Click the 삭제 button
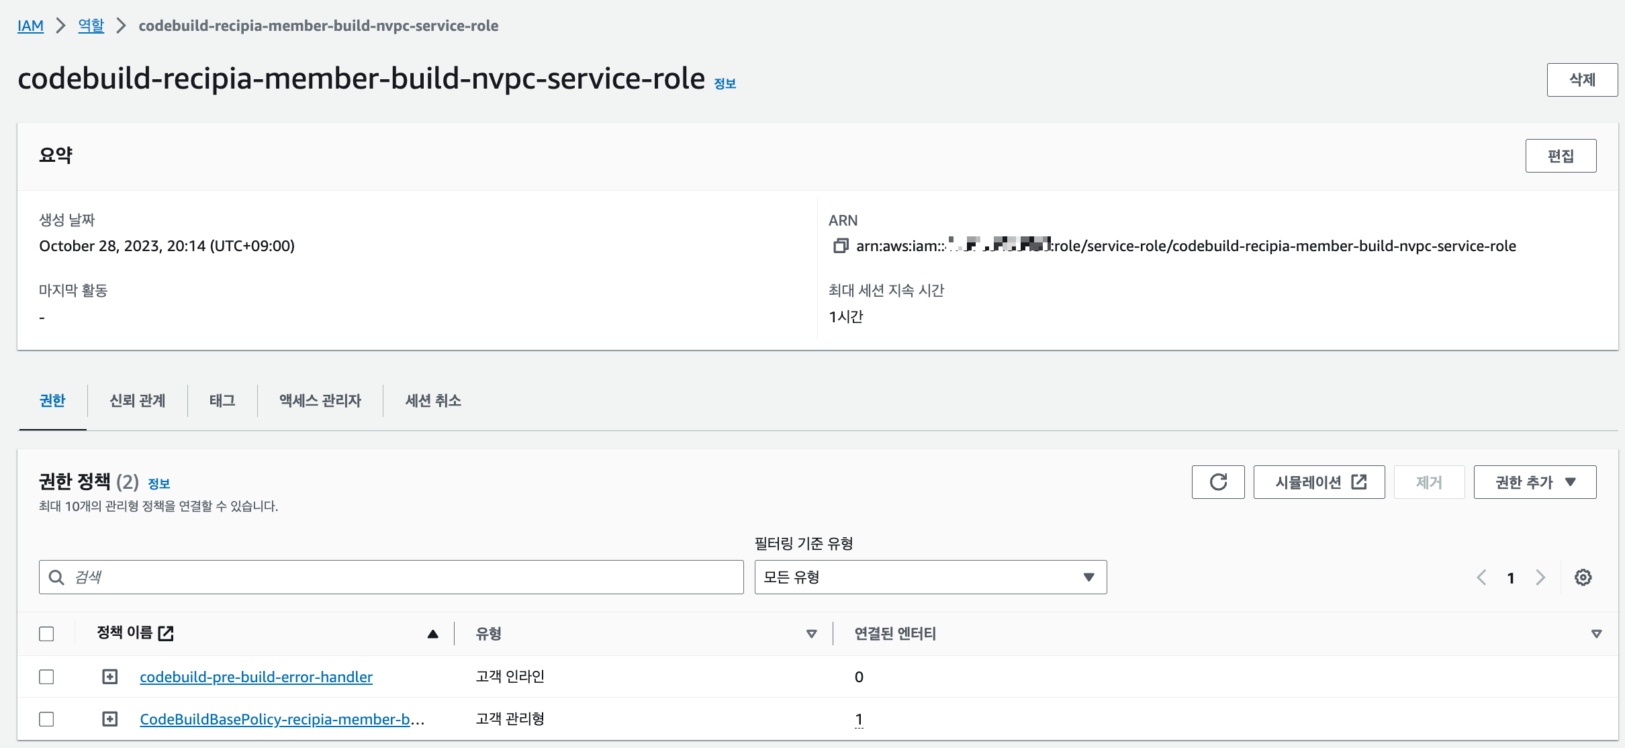Screen dimensions: 1625x748 1581,80
